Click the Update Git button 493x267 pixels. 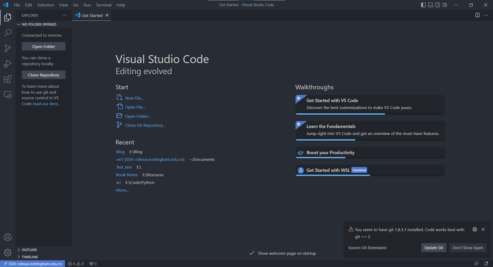434,248
